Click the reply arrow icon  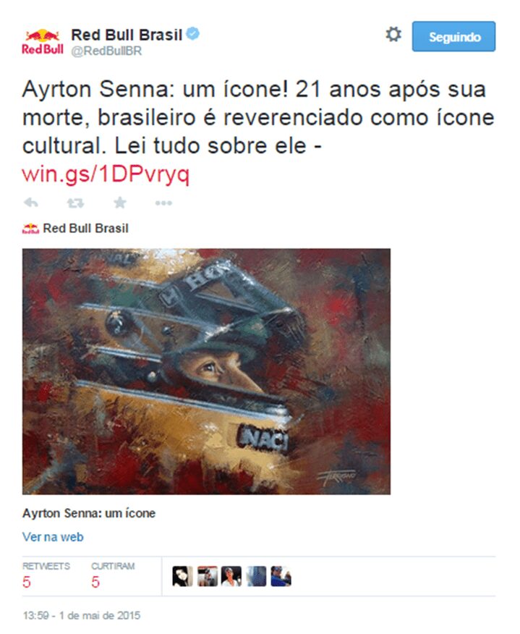point(31,203)
